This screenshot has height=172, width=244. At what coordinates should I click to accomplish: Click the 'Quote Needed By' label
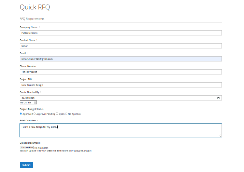click(x=29, y=92)
